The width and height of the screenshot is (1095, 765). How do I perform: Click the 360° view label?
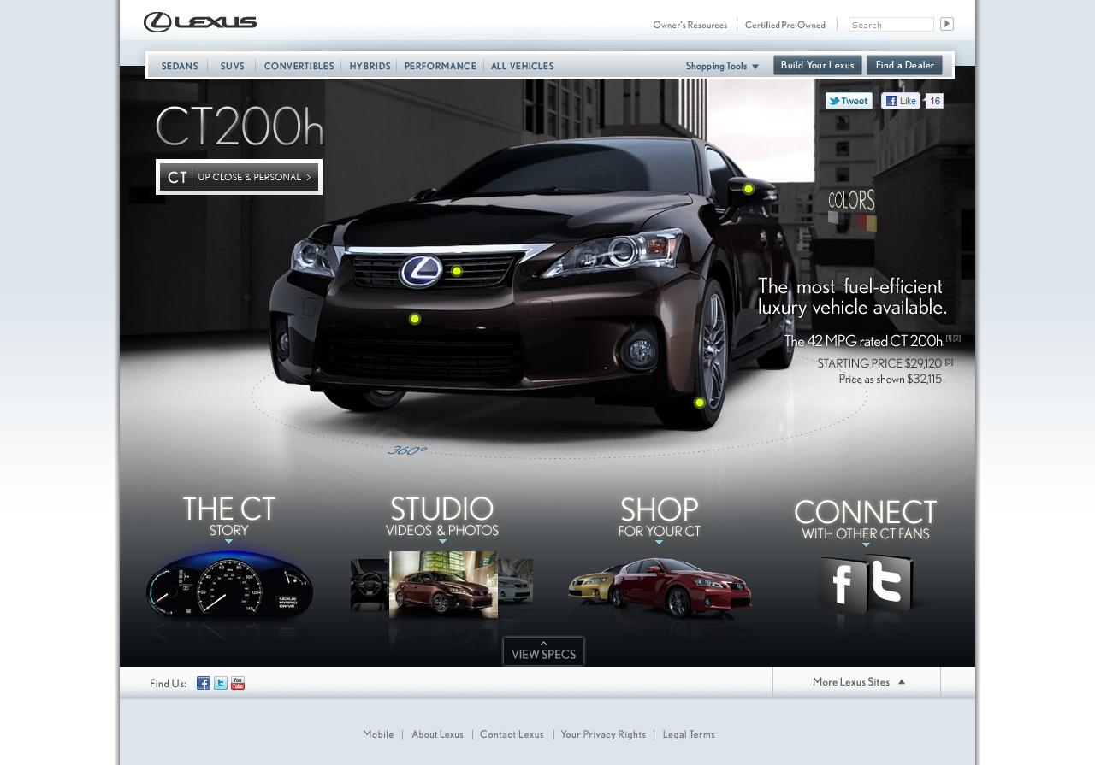click(406, 450)
